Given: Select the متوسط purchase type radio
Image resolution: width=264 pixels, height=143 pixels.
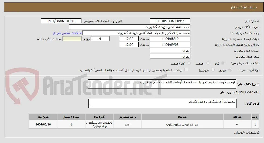Looking at the screenshot, I should click(213, 70).
